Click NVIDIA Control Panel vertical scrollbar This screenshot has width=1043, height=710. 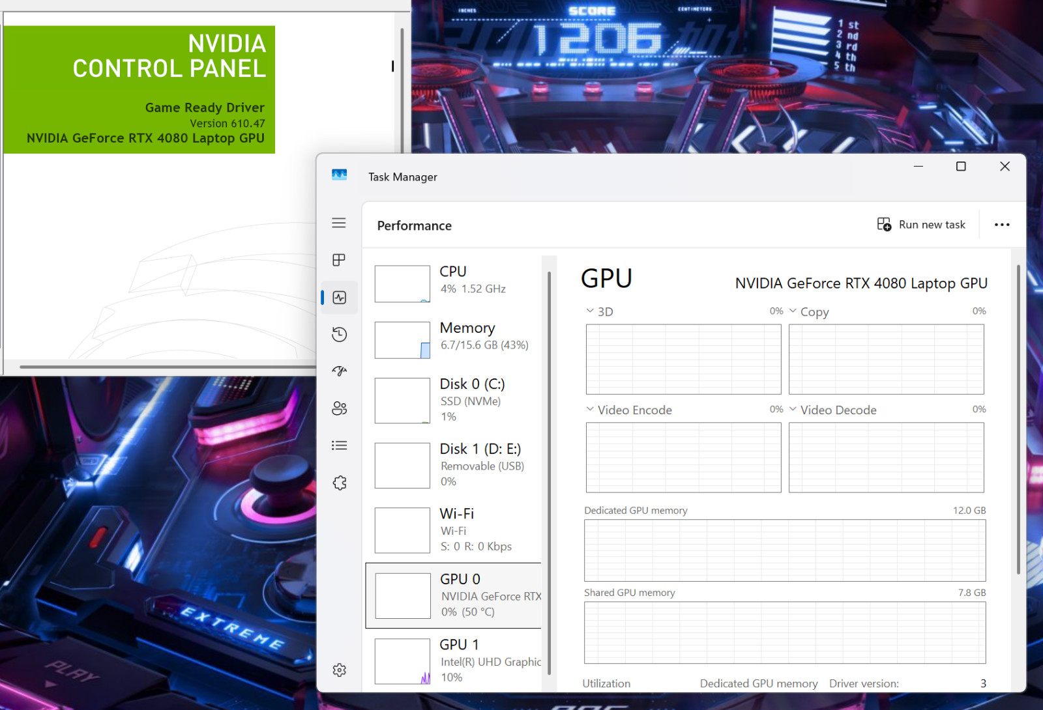(402, 91)
